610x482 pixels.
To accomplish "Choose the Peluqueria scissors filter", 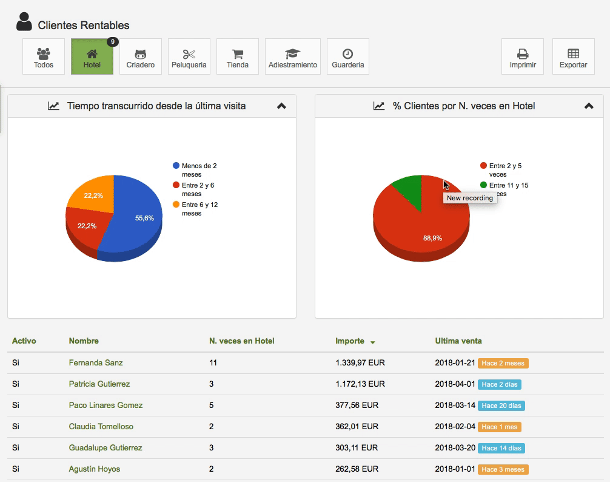I will click(x=189, y=56).
